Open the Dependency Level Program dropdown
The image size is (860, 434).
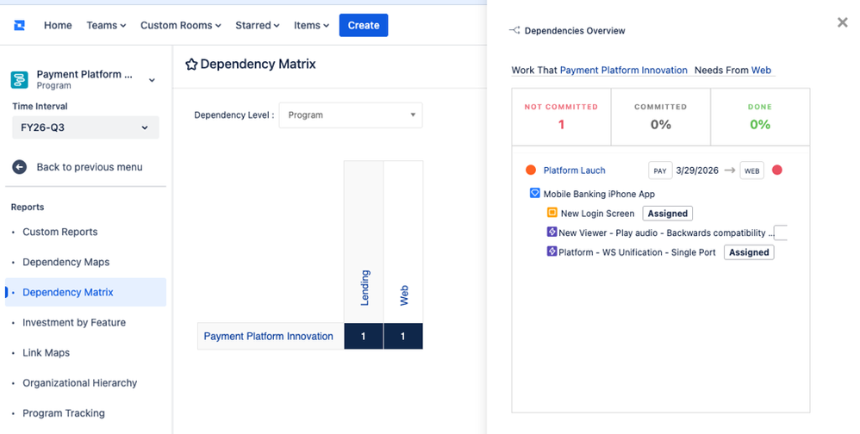351,115
